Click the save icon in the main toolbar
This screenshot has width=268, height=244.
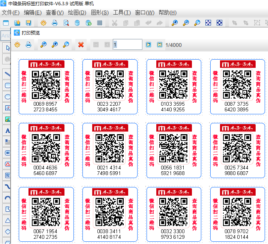point(28,23)
